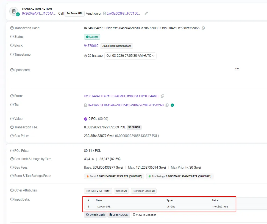This screenshot has width=267, height=224.
Task: Click the help icon beside Status
Action: pyautogui.click(x=12, y=37)
